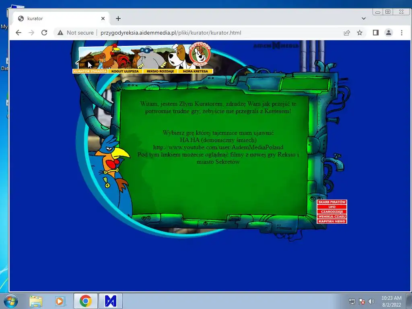Image resolution: width=412 pixels, height=309 pixels.
Task: Toggle the browser side panel icon
Action: [x=376, y=33]
